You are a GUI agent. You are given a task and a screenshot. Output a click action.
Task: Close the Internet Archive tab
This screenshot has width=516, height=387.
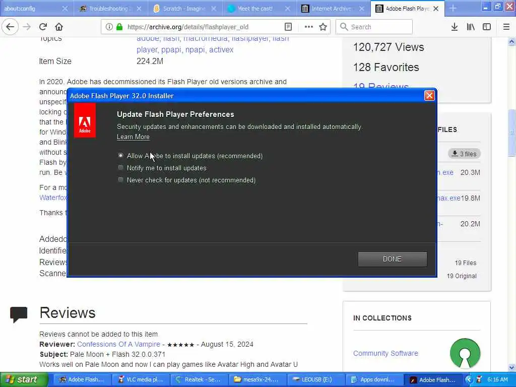362,9
